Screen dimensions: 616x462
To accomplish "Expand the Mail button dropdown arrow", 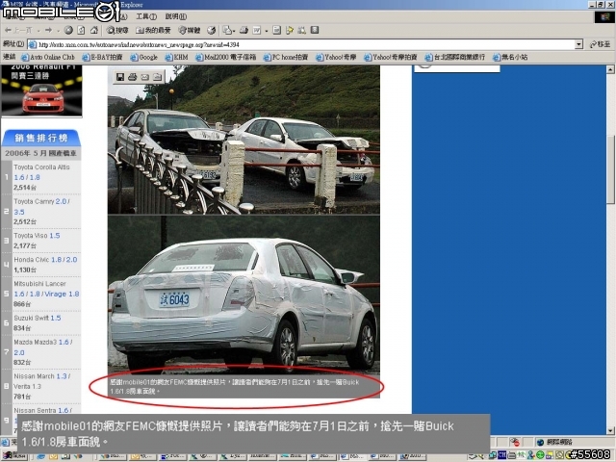I will pos(234,30).
